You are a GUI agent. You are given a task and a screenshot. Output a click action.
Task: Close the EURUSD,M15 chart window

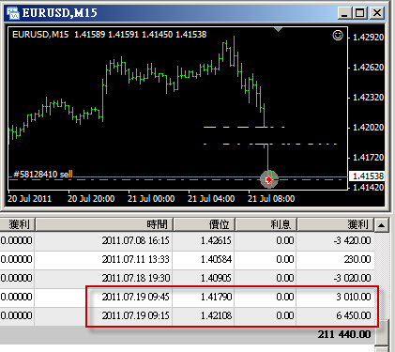coord(377,13)
